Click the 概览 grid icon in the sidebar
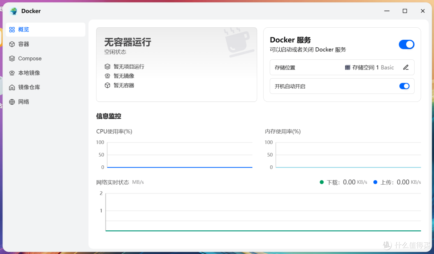Screen dimensions: 434x254 point(12,30)
